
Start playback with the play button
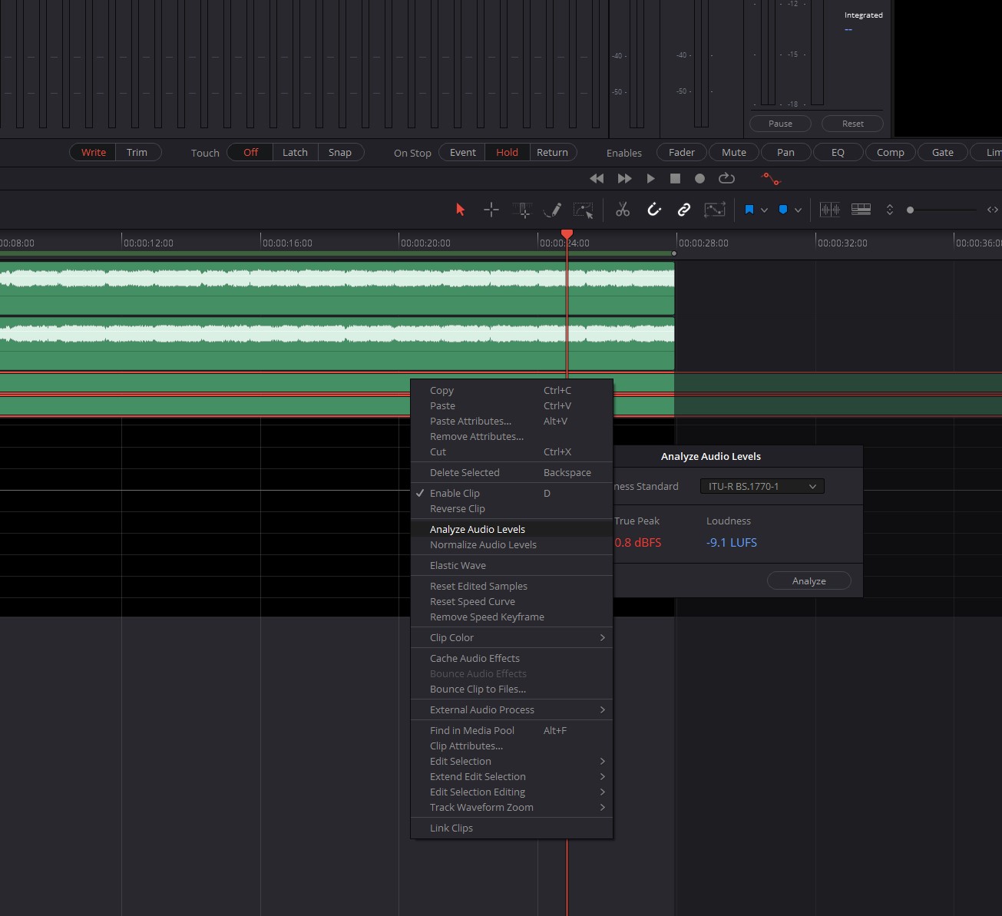[x=650, y=178]
